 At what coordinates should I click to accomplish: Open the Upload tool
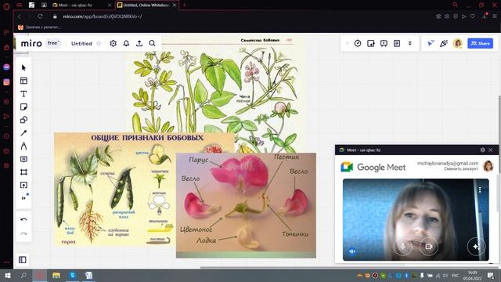coord(23,185)
